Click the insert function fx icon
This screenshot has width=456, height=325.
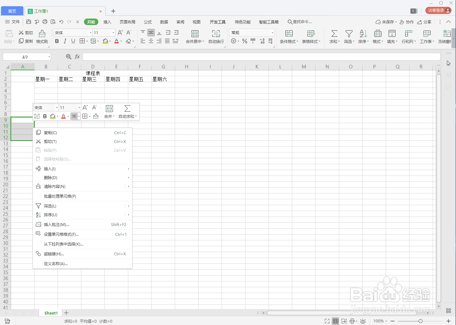click(77, 57)
